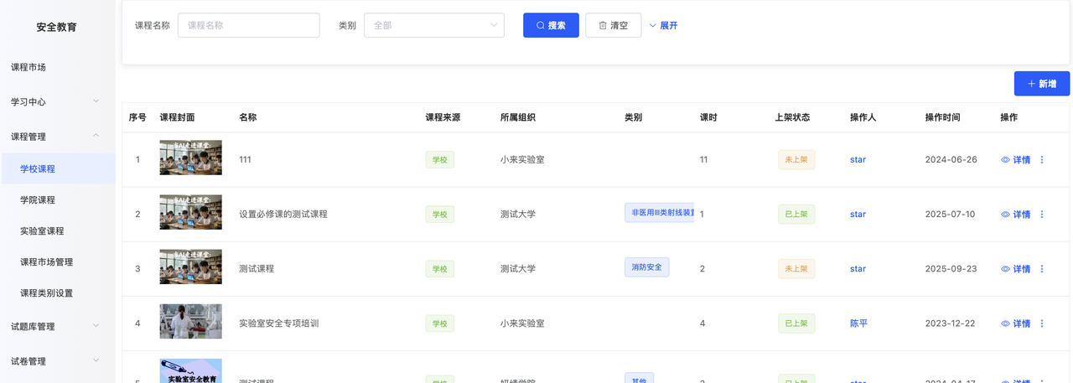
Task: Open the 类别 dropdown selector
Action: (433, 25)
